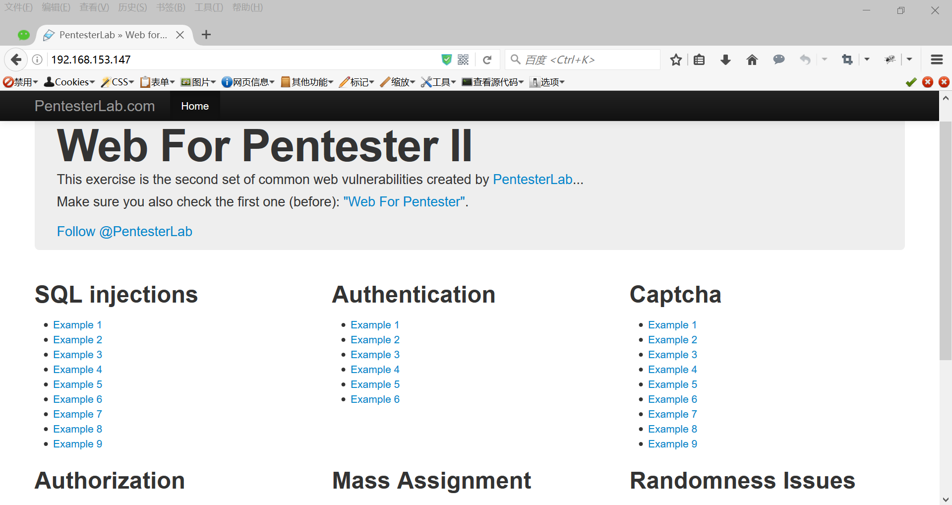Click the green WeChat icon in tab strip

click(24, 35)
